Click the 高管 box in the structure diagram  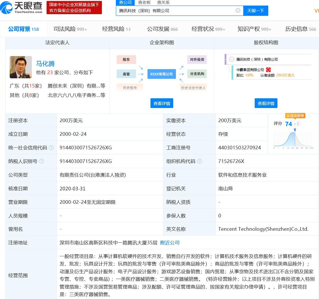click(x=126, y=74)
